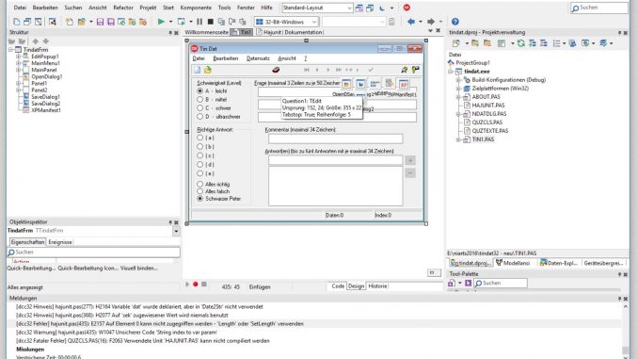This screenshot has height=359, width=638.
Task: Select answer radio '( c )'
Action: 199,155
